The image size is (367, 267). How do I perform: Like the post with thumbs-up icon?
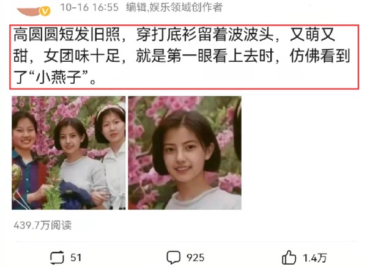[x=289, y=258]
